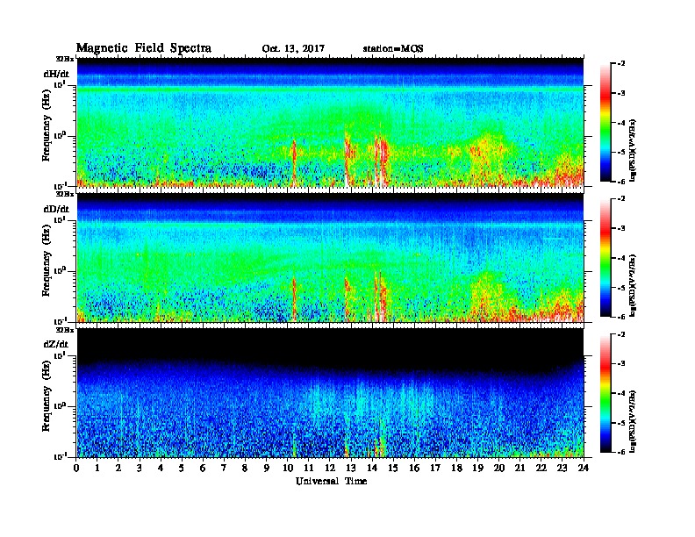
Task: Click the color scale bar beside dD/dt panel
Action: [605, 258]
